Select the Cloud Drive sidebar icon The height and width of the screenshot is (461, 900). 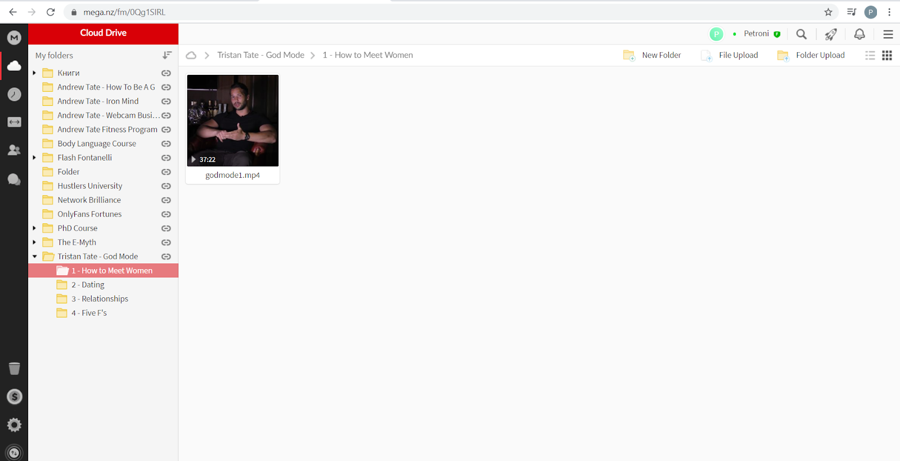[14, 66]
